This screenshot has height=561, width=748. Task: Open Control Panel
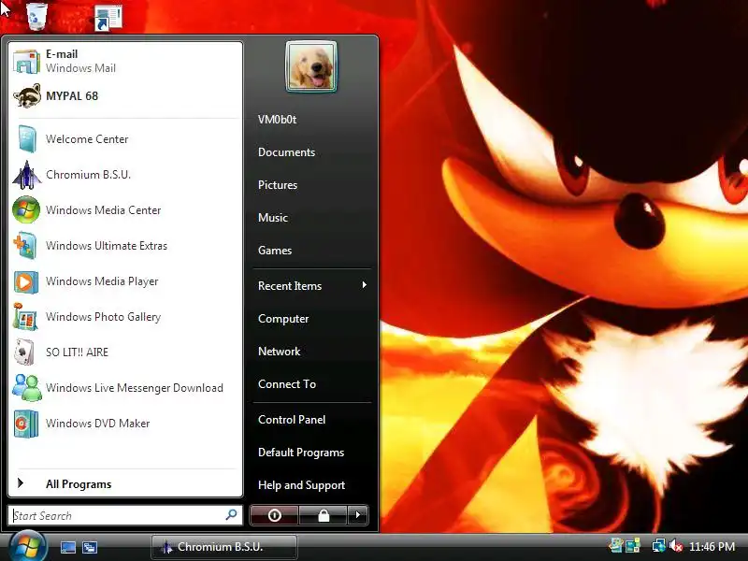(292, 420)
